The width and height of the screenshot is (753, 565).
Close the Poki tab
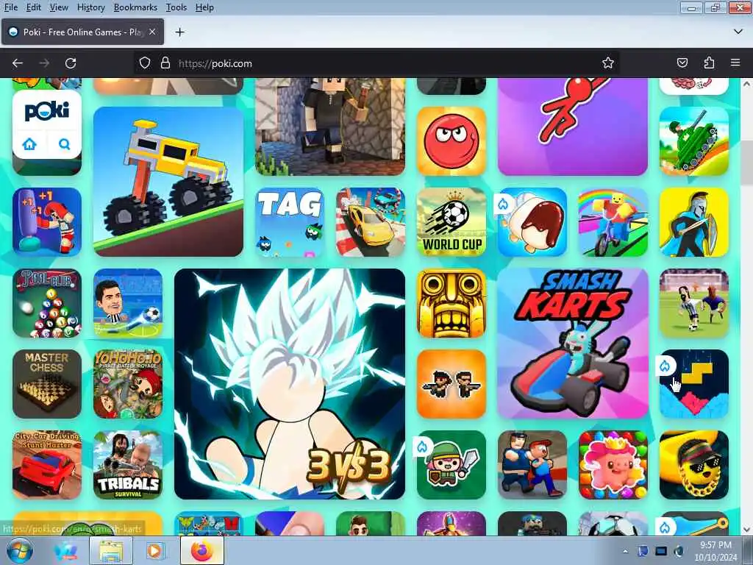[x=152, y=32]
